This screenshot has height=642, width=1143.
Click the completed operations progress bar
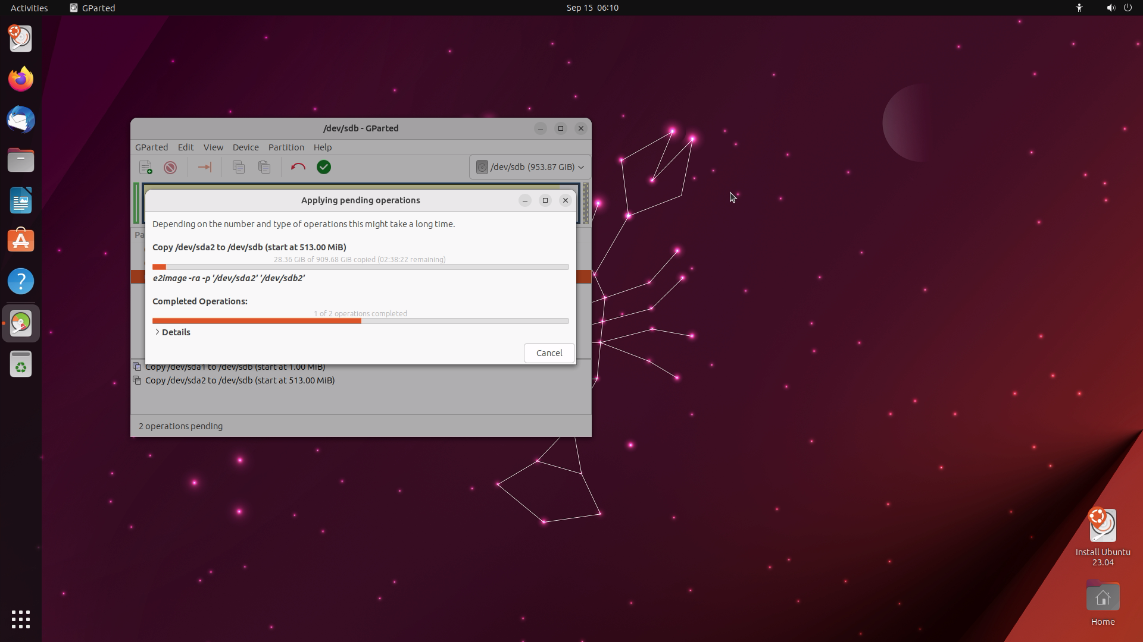(x=361, y=321)
